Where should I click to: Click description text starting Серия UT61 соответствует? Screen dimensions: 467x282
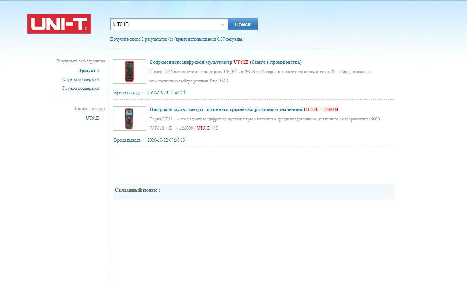coord(260,76)
